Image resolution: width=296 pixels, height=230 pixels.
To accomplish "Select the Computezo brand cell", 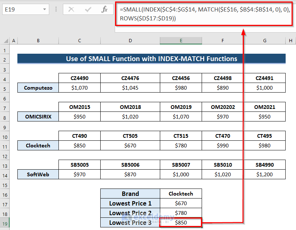I will point(38,88).
